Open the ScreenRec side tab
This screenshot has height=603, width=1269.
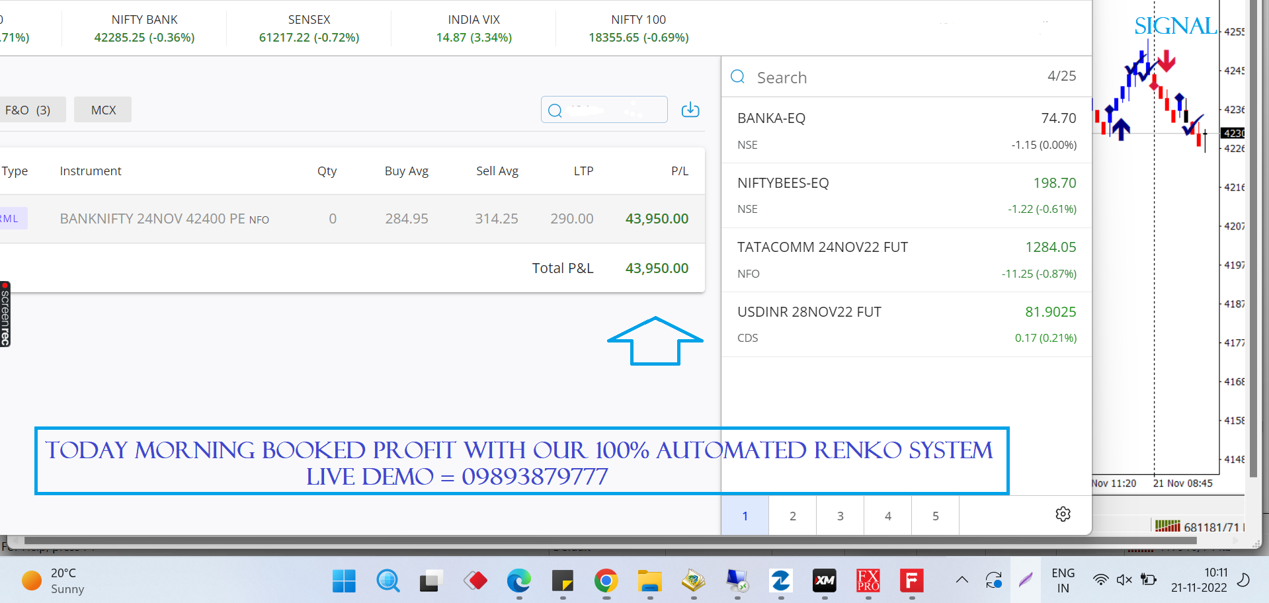pyautogui.click(x=5, y=314)
